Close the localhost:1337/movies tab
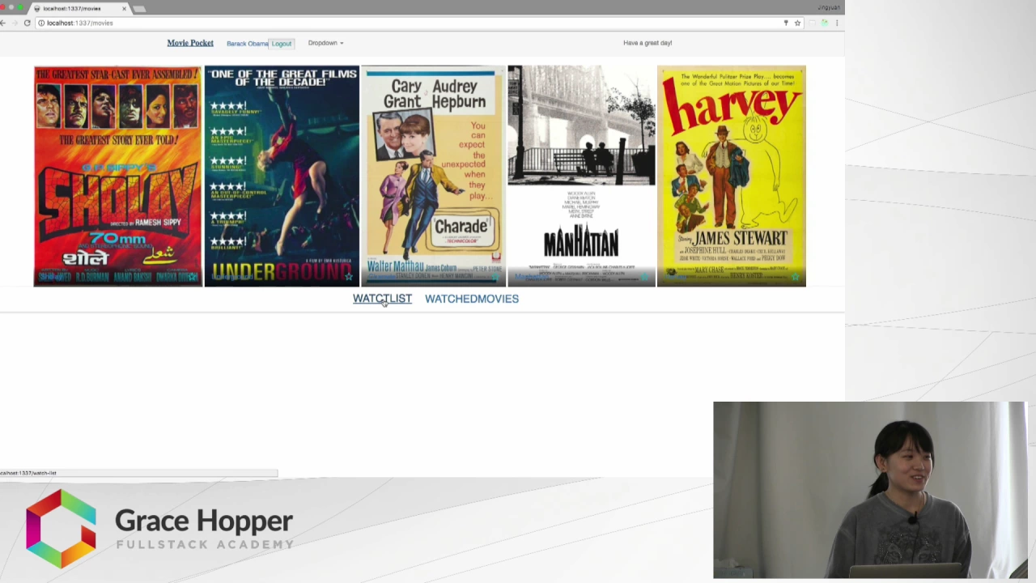This screenshot has height=583, width=1036. pyautogui.click(x=124, y=8)
